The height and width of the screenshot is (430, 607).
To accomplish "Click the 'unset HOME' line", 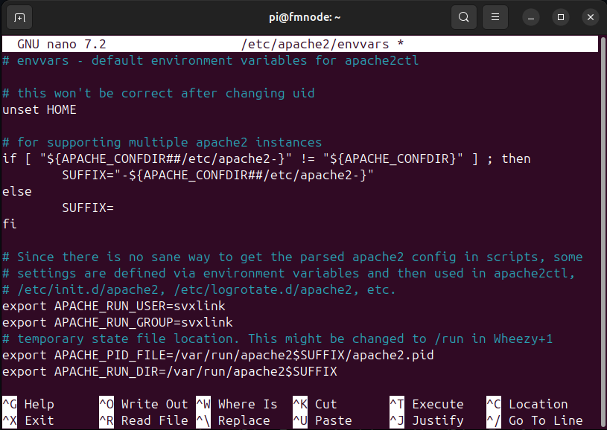I will (39, 109).
